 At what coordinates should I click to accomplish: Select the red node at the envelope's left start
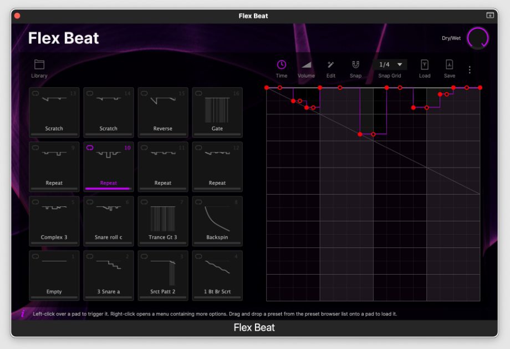267,88
